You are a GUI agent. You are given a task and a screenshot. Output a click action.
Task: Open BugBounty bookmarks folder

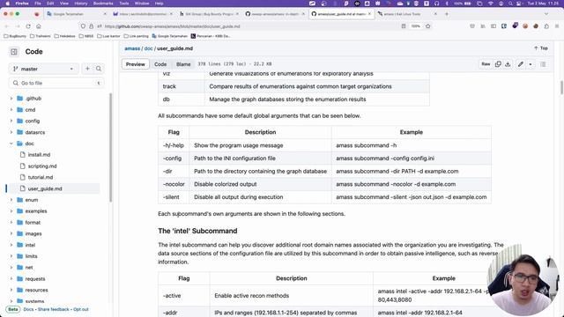[x=15, y=36]
